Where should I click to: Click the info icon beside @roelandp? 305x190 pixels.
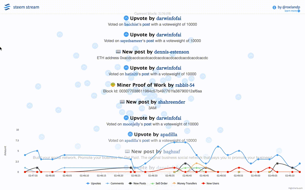point(274,7)
